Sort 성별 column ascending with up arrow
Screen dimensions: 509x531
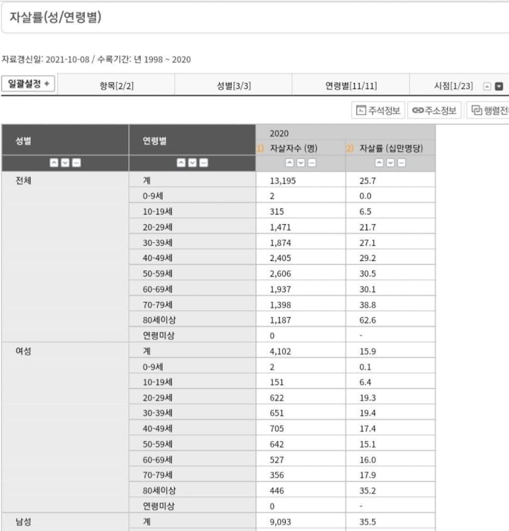point(53,163)
